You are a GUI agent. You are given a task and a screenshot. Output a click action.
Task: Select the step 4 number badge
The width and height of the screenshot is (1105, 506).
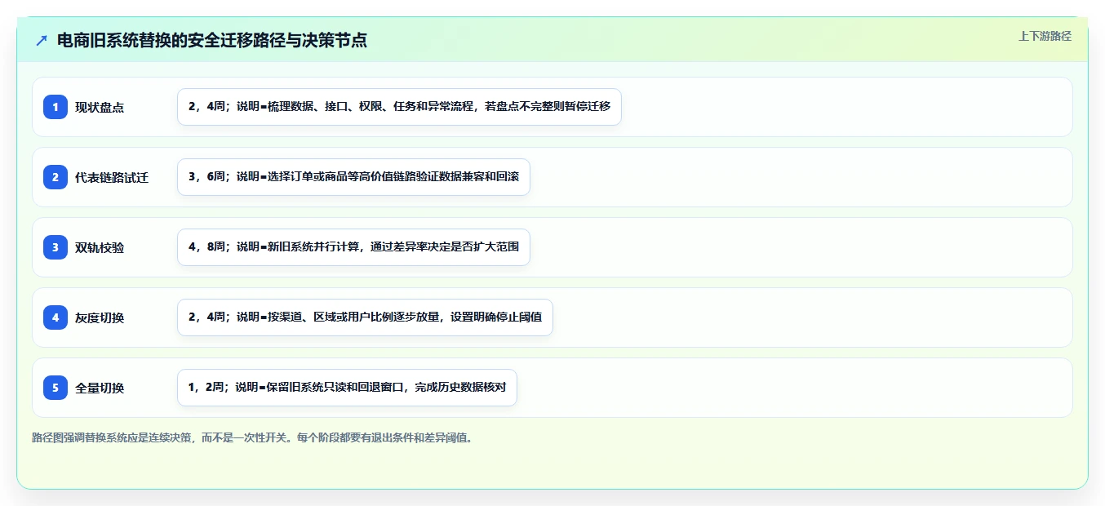(x=55, y=317)
